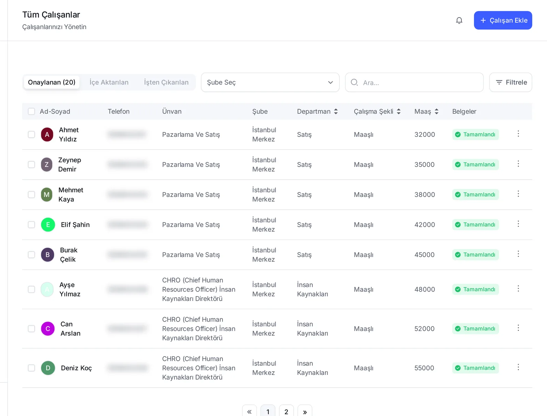The height and width of the screenshot is (416, 547).
Task: Switch to İşten Çıkarılan tab
Action: [x=166, y=82]
